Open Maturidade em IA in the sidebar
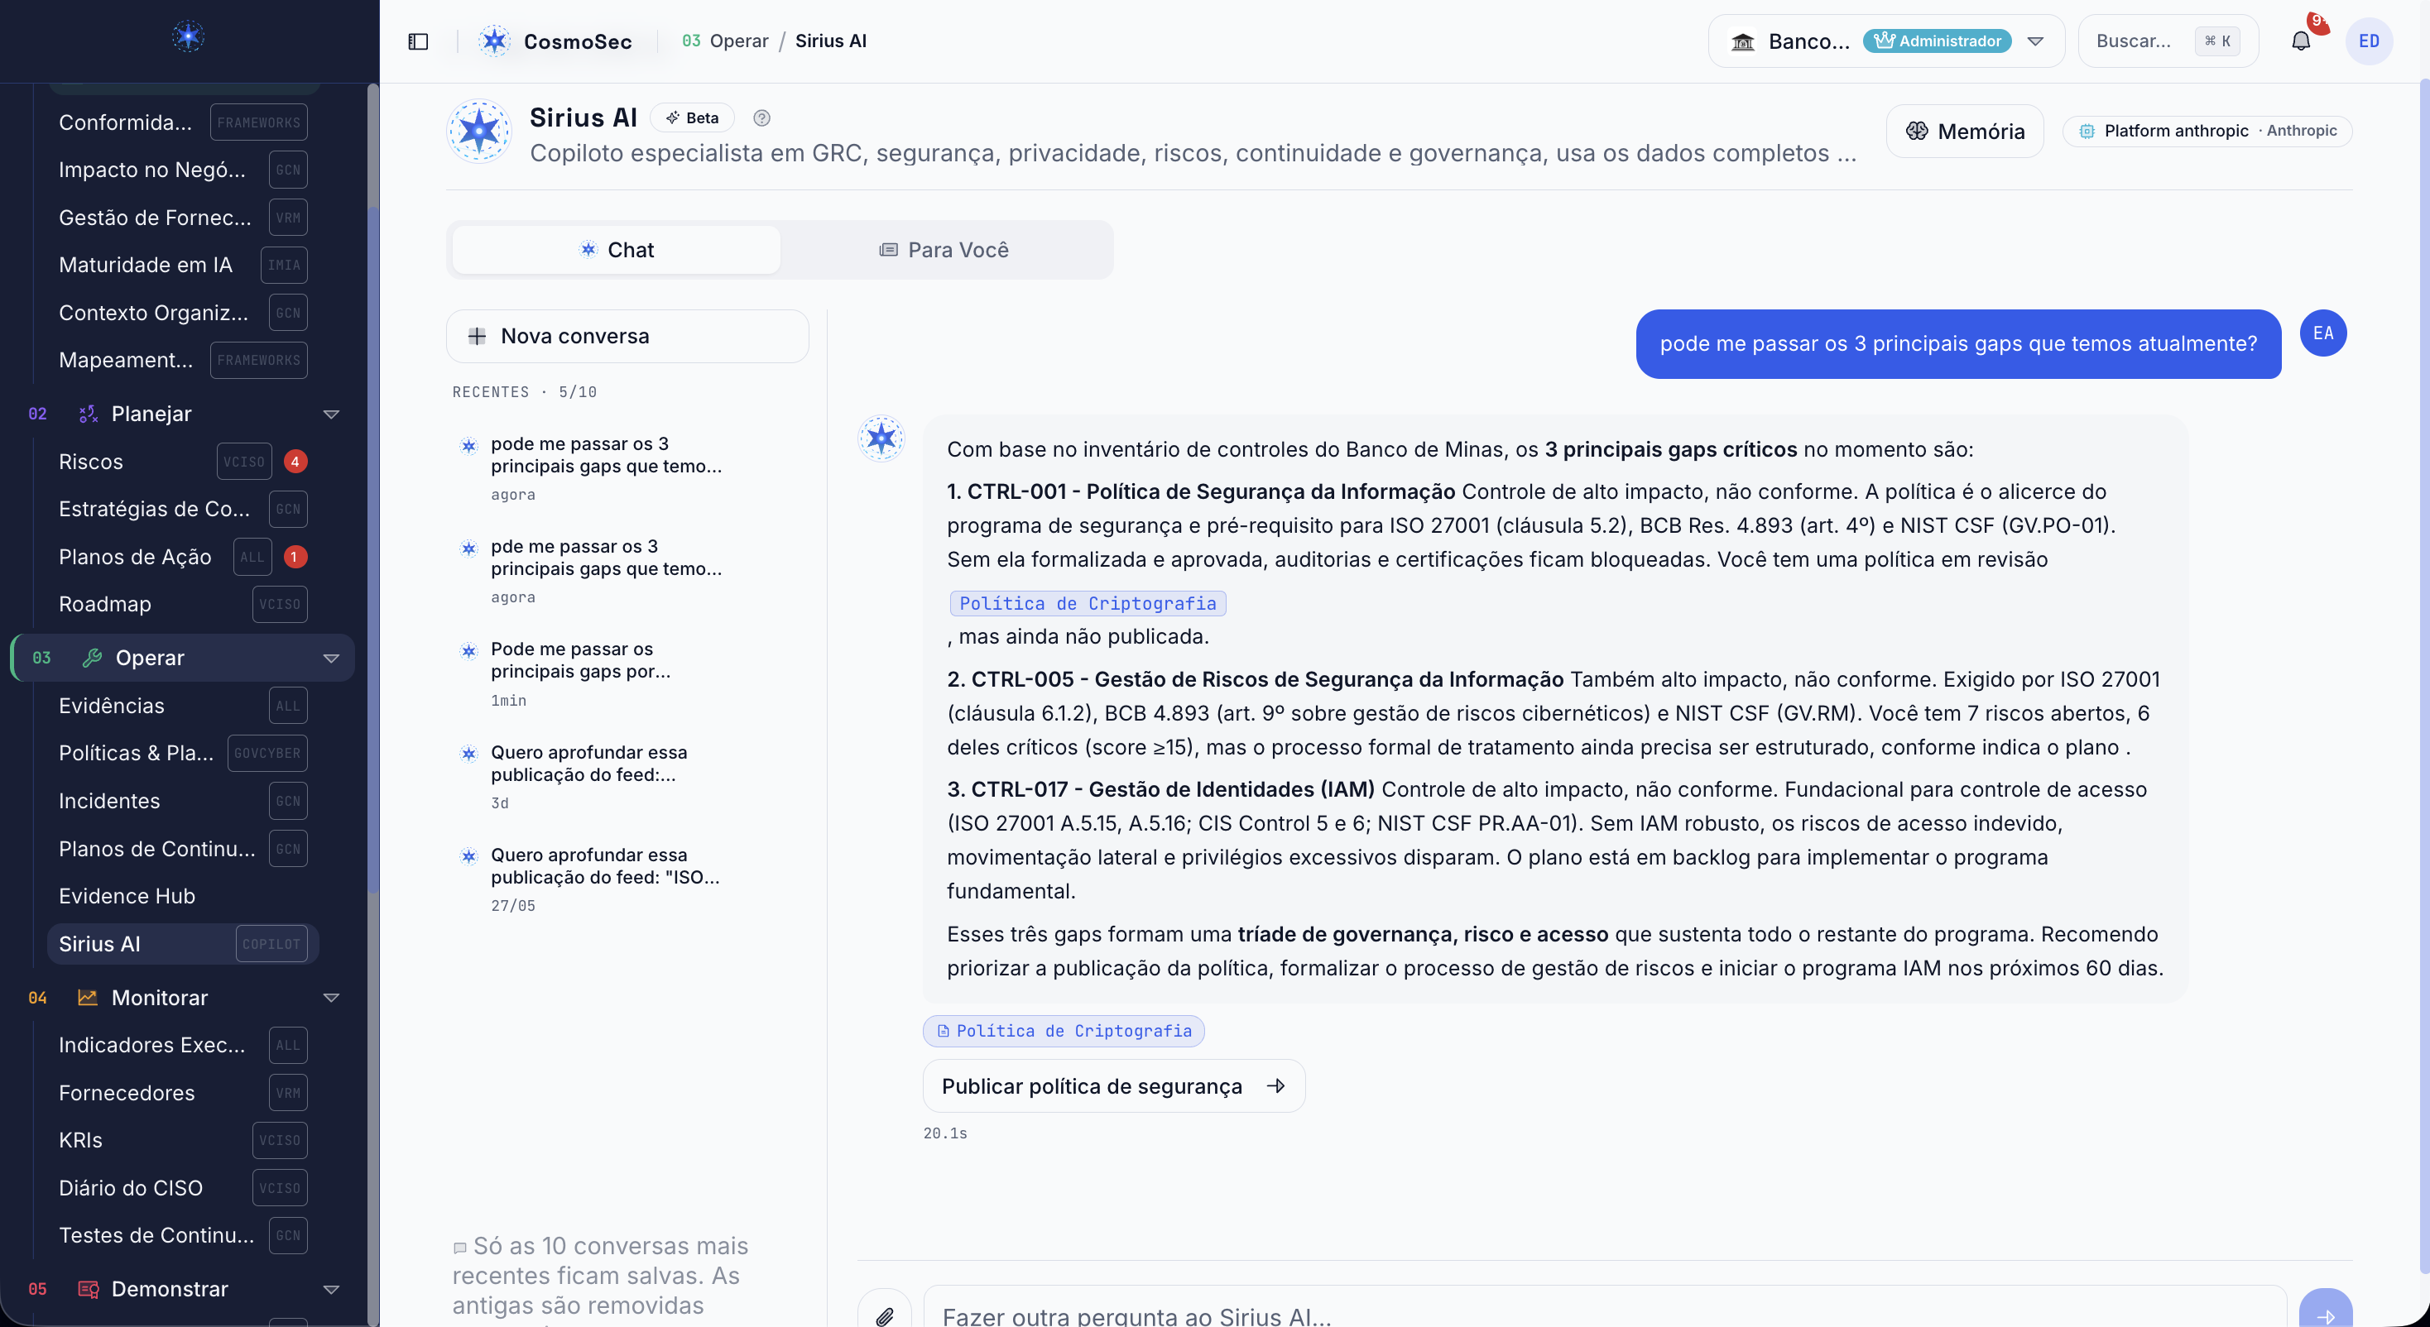Viewport: 2430px width, 1327px height. click(x=183, y=265)
